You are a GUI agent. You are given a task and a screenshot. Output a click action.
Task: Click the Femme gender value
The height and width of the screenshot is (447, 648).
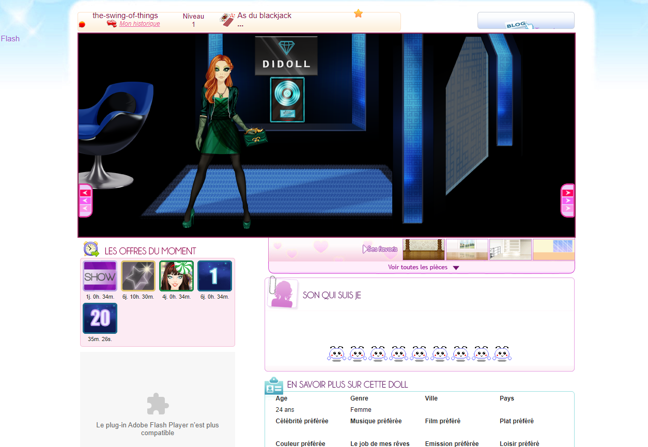(x=361, y=410)
